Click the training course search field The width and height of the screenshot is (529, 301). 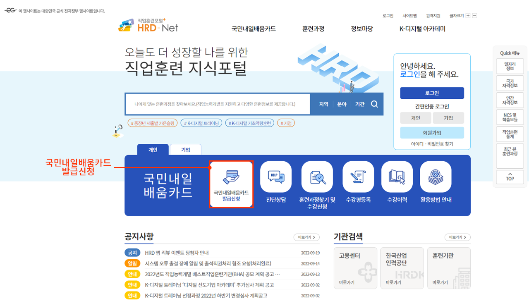point(218,104)
